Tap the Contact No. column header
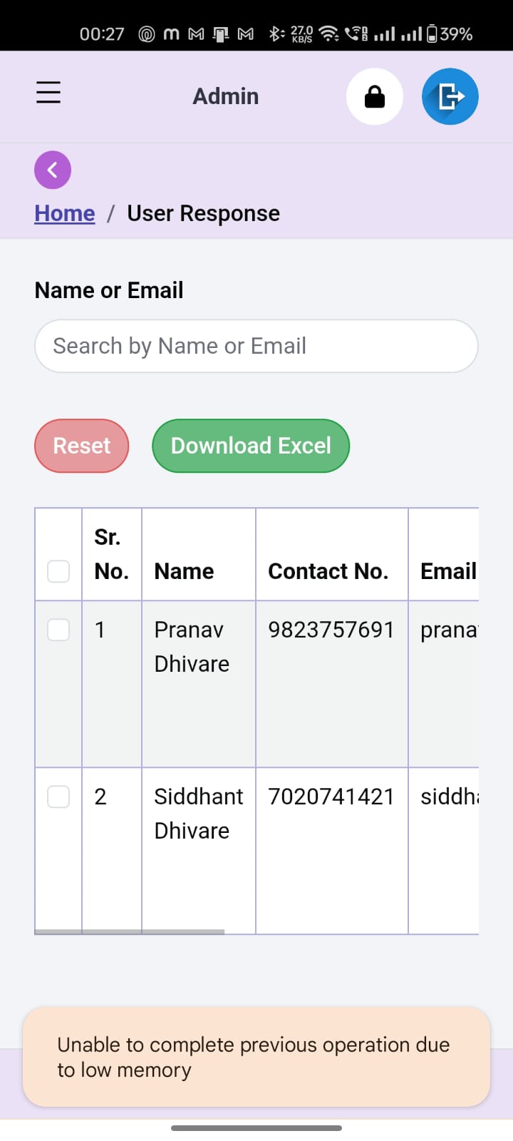This screenshot has width=513, height=1141. [x=328, y=571]
